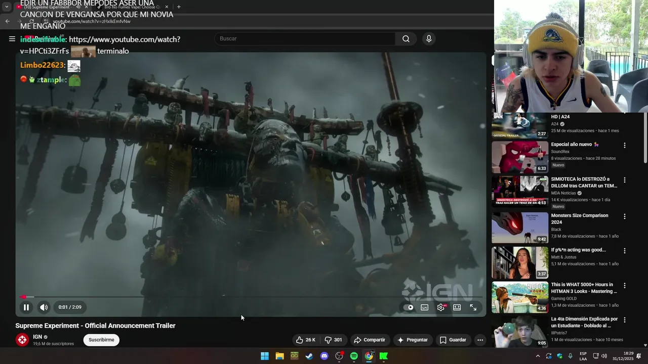Open the A24 trailer thumbnail
The height and width of the screenshot is (364, 648).
520,125
